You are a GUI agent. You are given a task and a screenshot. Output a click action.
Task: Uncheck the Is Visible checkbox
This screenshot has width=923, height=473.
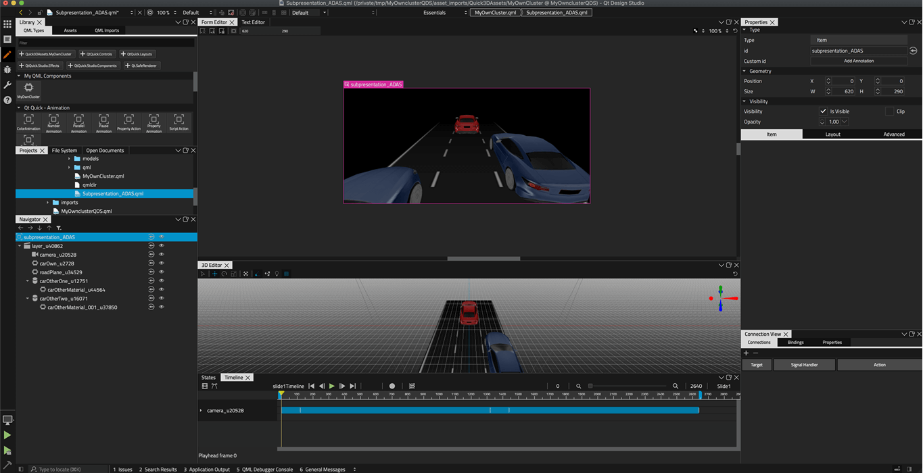coord(823,111)
